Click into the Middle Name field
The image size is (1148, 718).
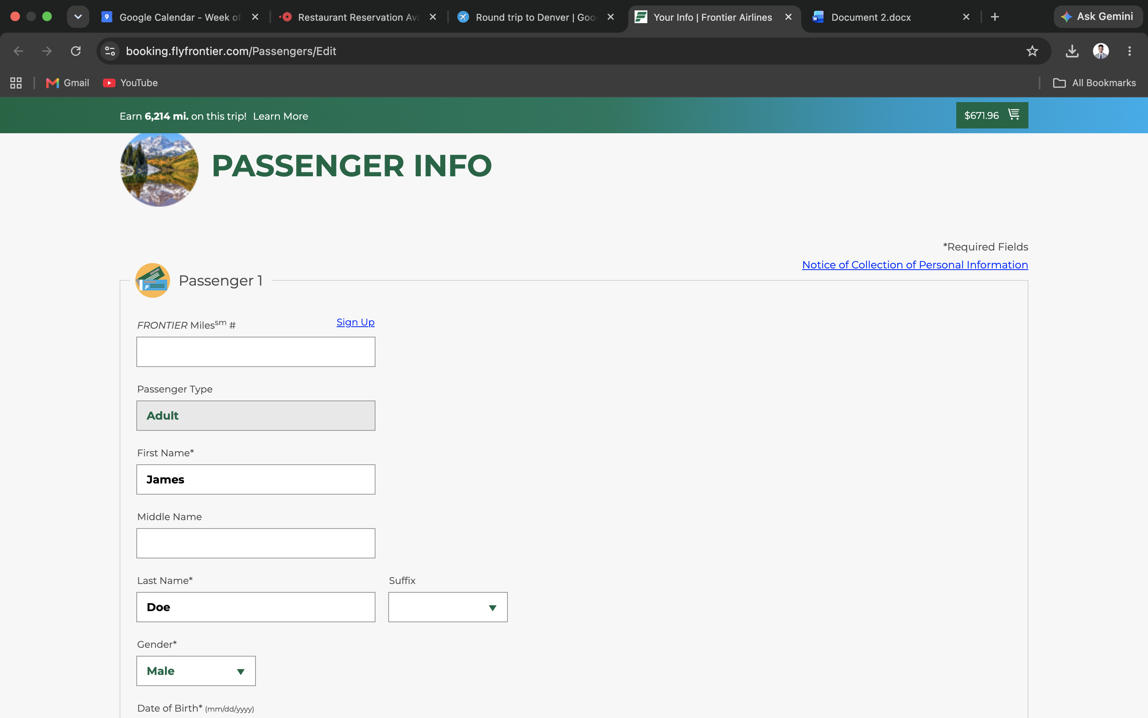pos(256,543)
